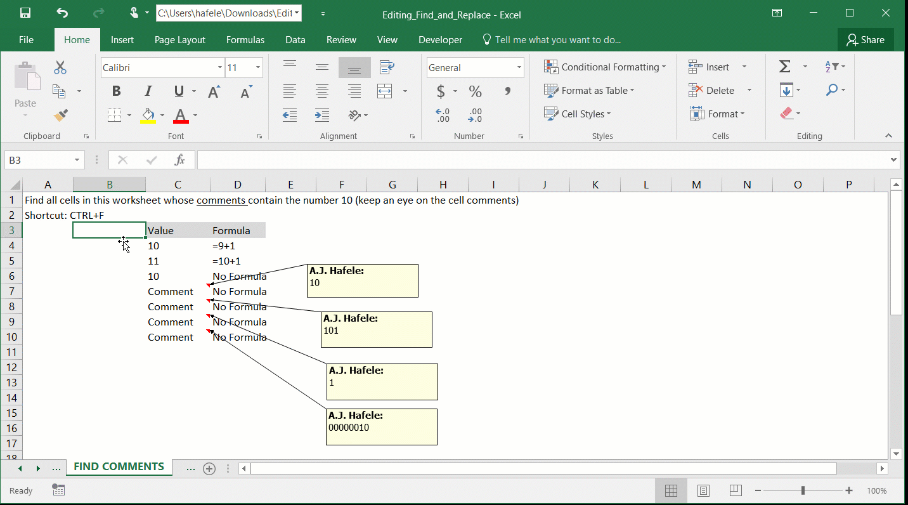
Task: Collapse the ribbon with up chevron
Action: (888, 136)
